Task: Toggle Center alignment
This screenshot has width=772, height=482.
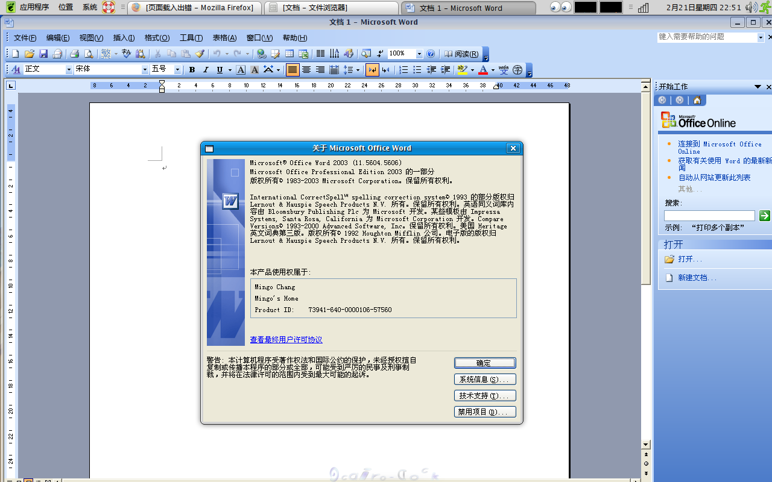Action: pos(306,70)
